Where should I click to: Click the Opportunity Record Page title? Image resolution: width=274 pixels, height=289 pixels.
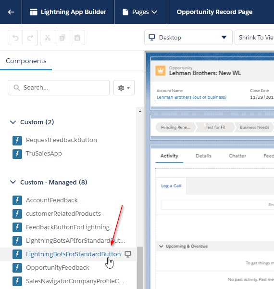(214, 12)
